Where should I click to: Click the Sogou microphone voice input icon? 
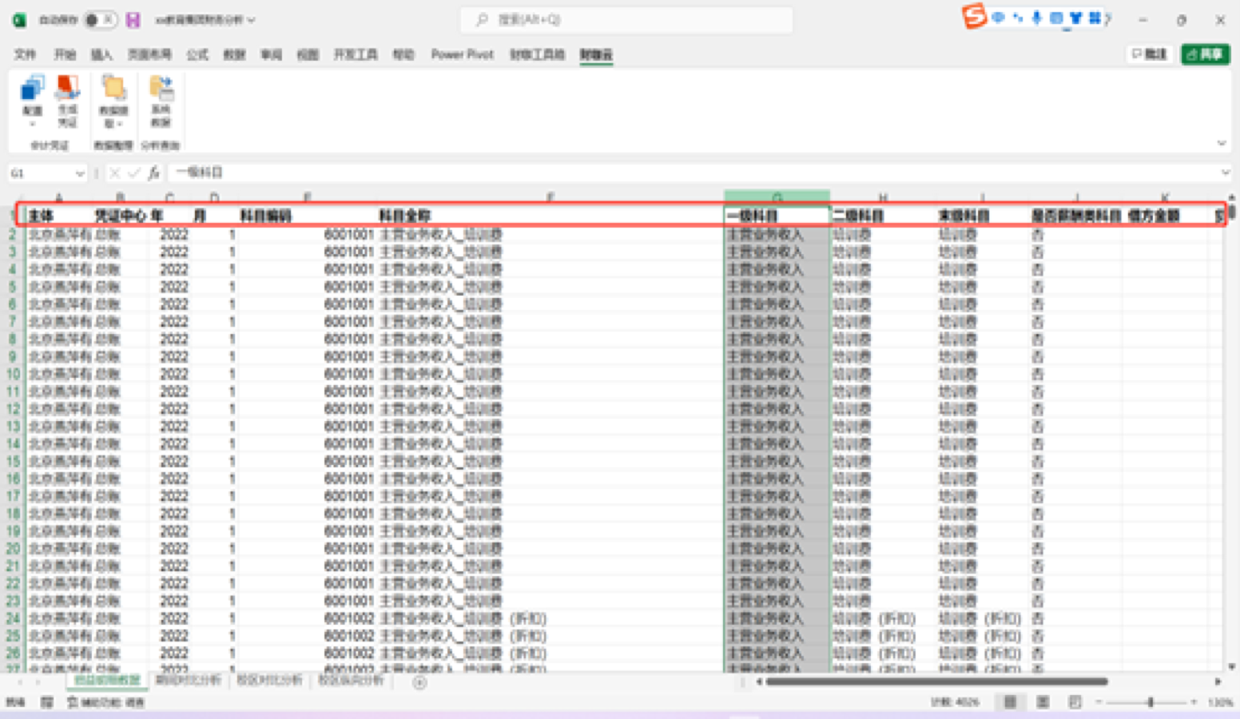click(1036, 18)
